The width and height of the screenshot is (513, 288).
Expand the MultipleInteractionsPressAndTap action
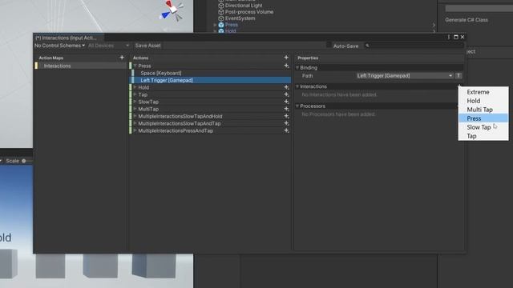[135, 130]
